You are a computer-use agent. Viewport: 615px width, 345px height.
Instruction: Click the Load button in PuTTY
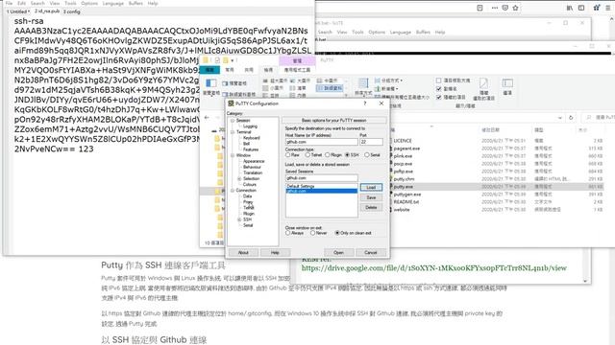[x=371, y=188]
